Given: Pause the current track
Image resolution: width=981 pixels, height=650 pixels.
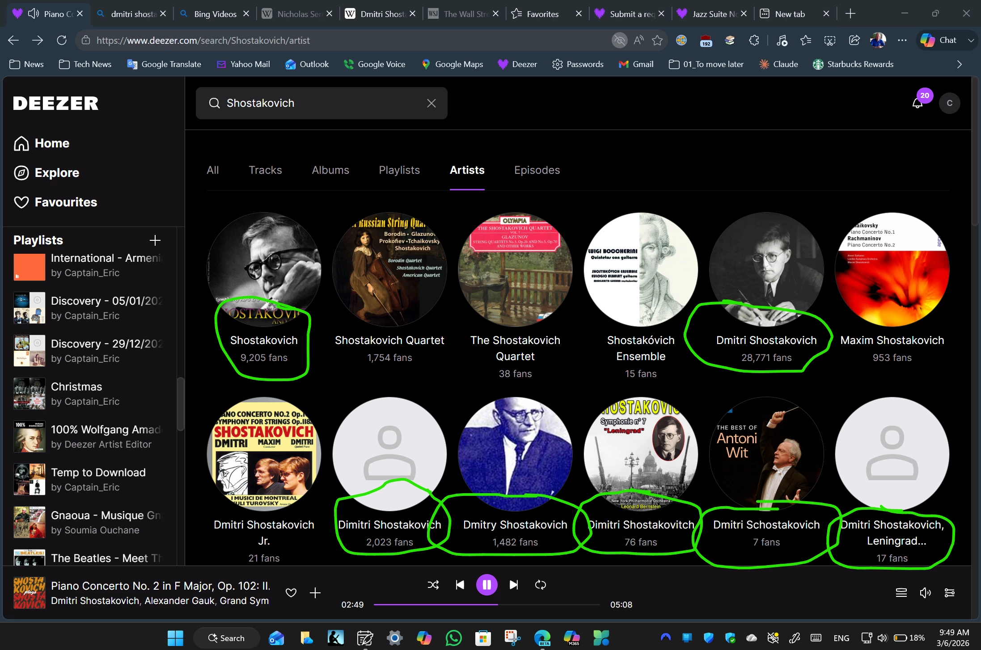Looking at the screenshot, I should 486,585.
